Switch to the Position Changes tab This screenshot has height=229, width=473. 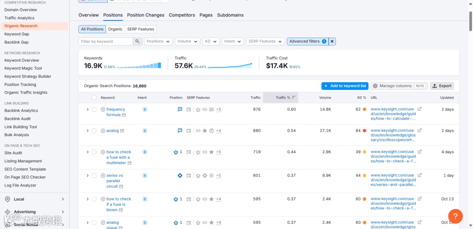pos(146,15)
